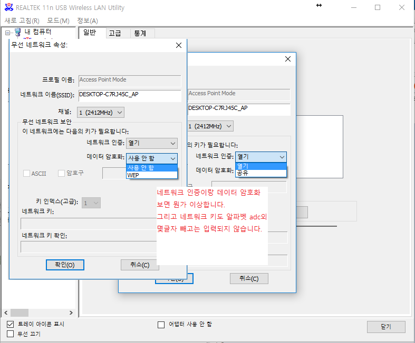Collapse the 내 컴퓨터 tree node
415x343 pixels.
[7, 33]
